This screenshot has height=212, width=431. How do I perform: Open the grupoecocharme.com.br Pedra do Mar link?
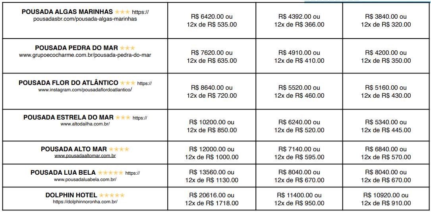(x=85, y=55)
